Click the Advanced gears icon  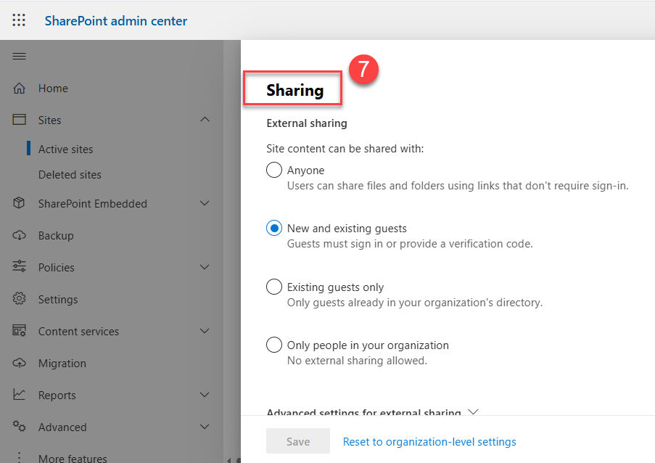pos(19,427)
